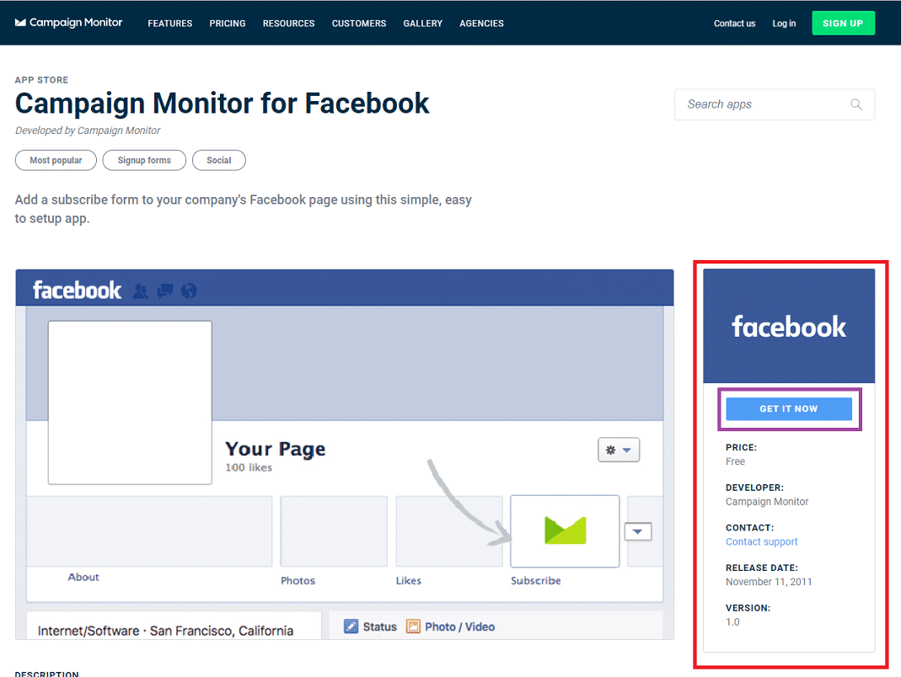The height and width of the screenshot is (677, 901).
Task: Click the Facebook globe notifications icon
Action: coord(189,291)
